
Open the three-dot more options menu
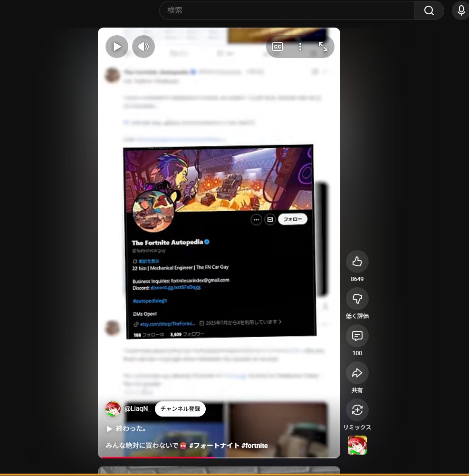pos(300,47)
